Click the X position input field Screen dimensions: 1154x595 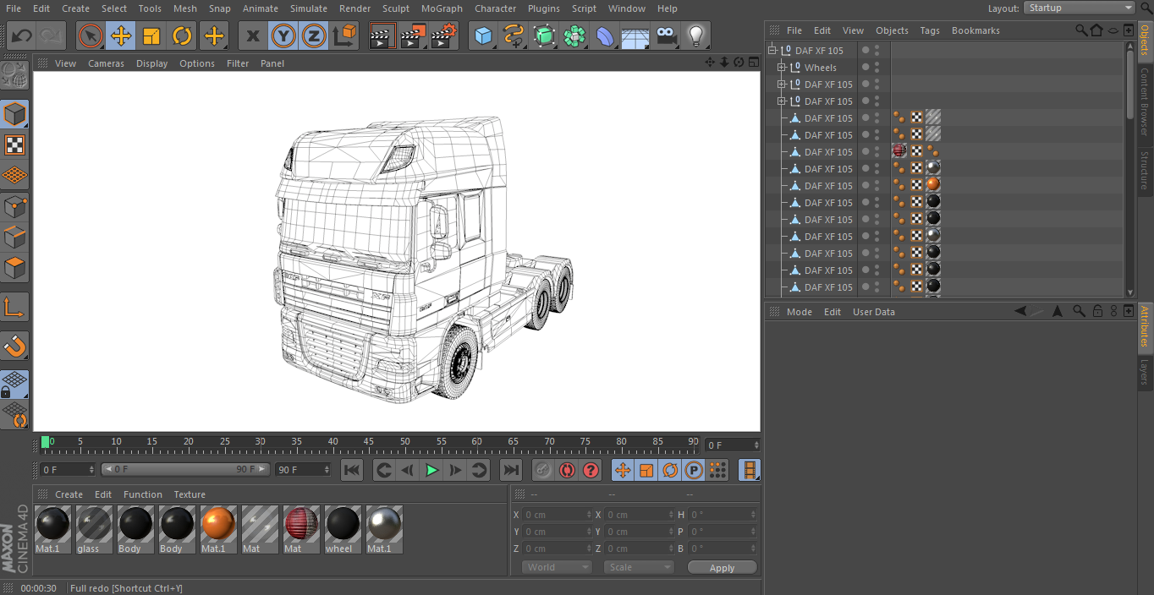tap(556, 515)
